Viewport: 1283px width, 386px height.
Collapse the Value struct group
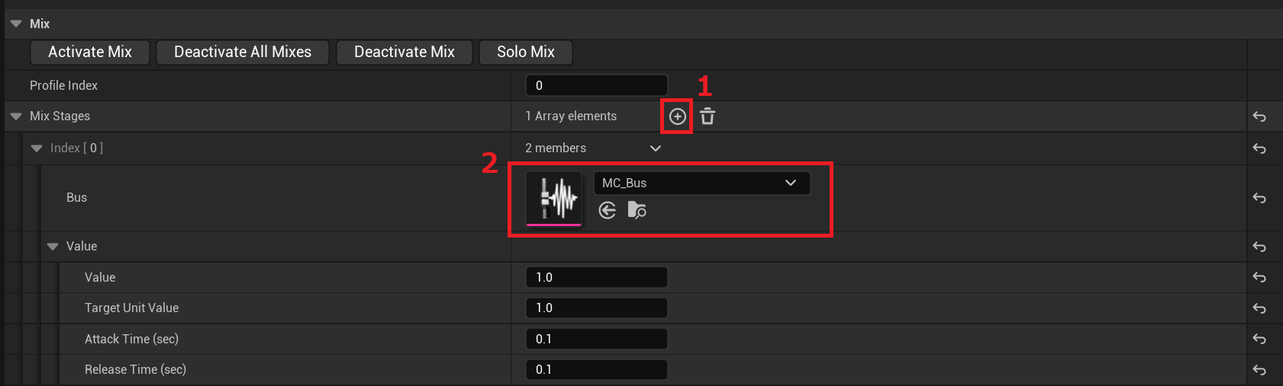(53, 247)
